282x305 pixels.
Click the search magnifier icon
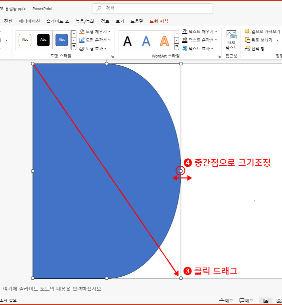(x=99, y=8)
